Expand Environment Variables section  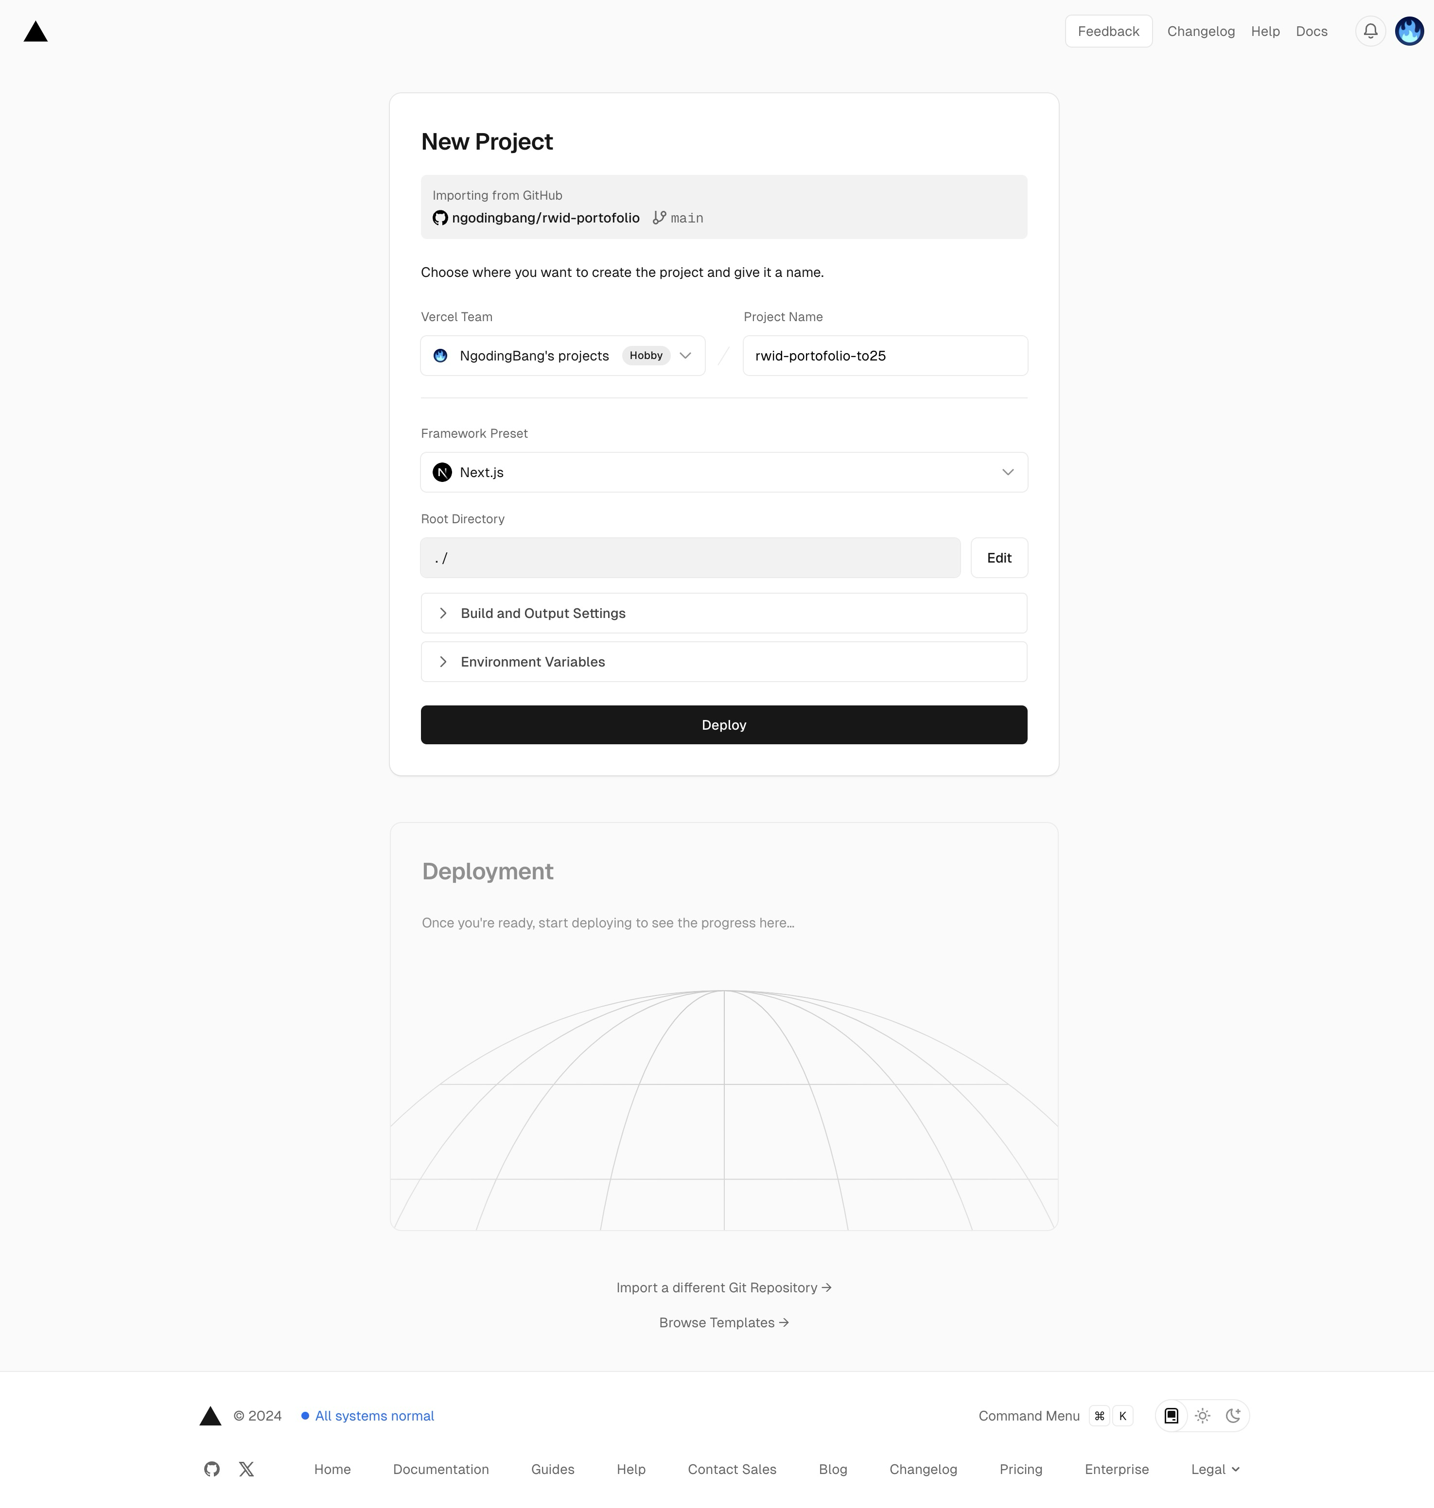tap(724, 662)
